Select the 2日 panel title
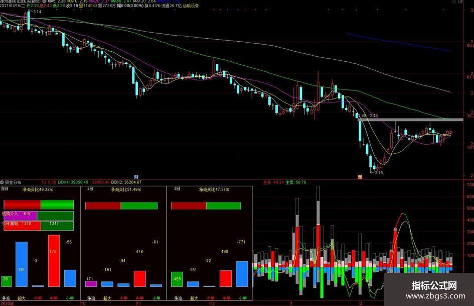The height and width of the screenshot is (306, 474). tap(90, 189)
